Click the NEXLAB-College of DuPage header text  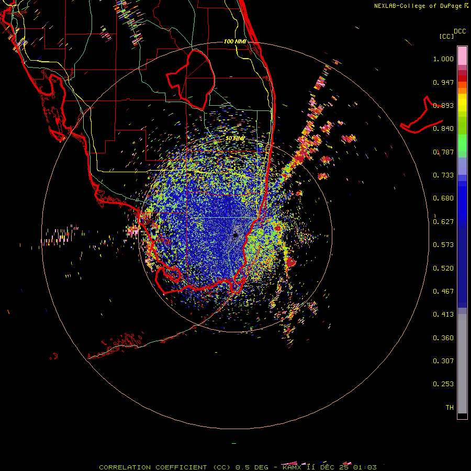(x=418, y=6)
